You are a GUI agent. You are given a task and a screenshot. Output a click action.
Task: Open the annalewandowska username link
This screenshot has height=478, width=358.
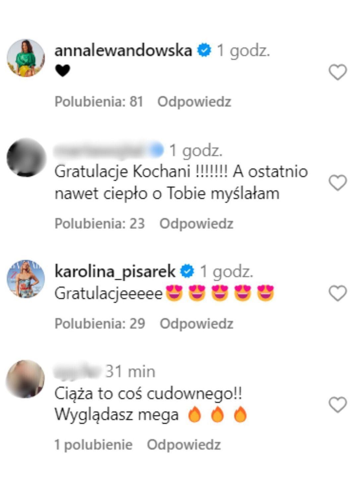[123, 50]
